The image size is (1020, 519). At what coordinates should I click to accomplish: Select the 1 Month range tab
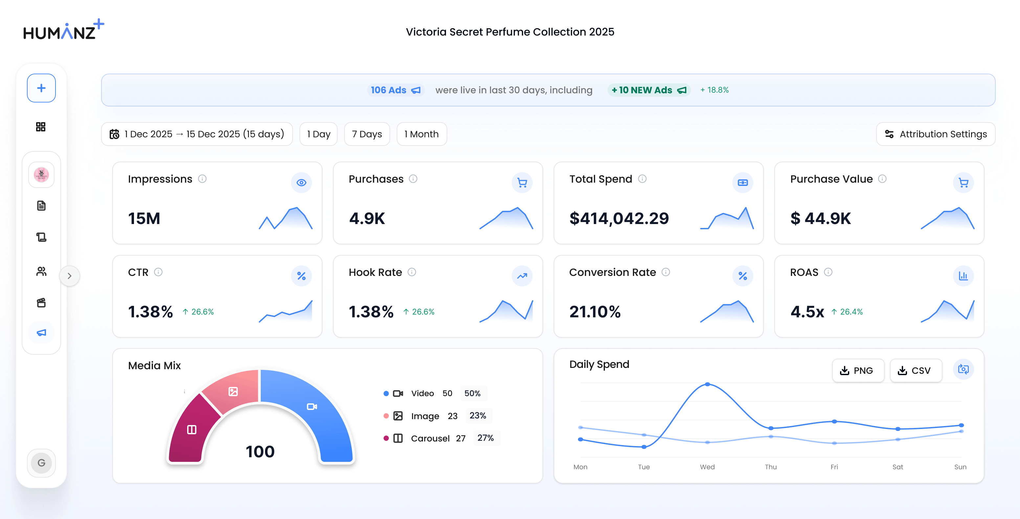click(421, 134)
